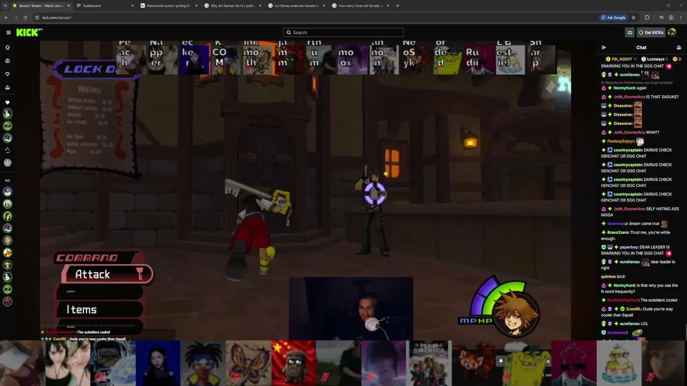Select the dariusirl Stream tab
Screen dimensions: 687x386
click(x=41, y=5)
